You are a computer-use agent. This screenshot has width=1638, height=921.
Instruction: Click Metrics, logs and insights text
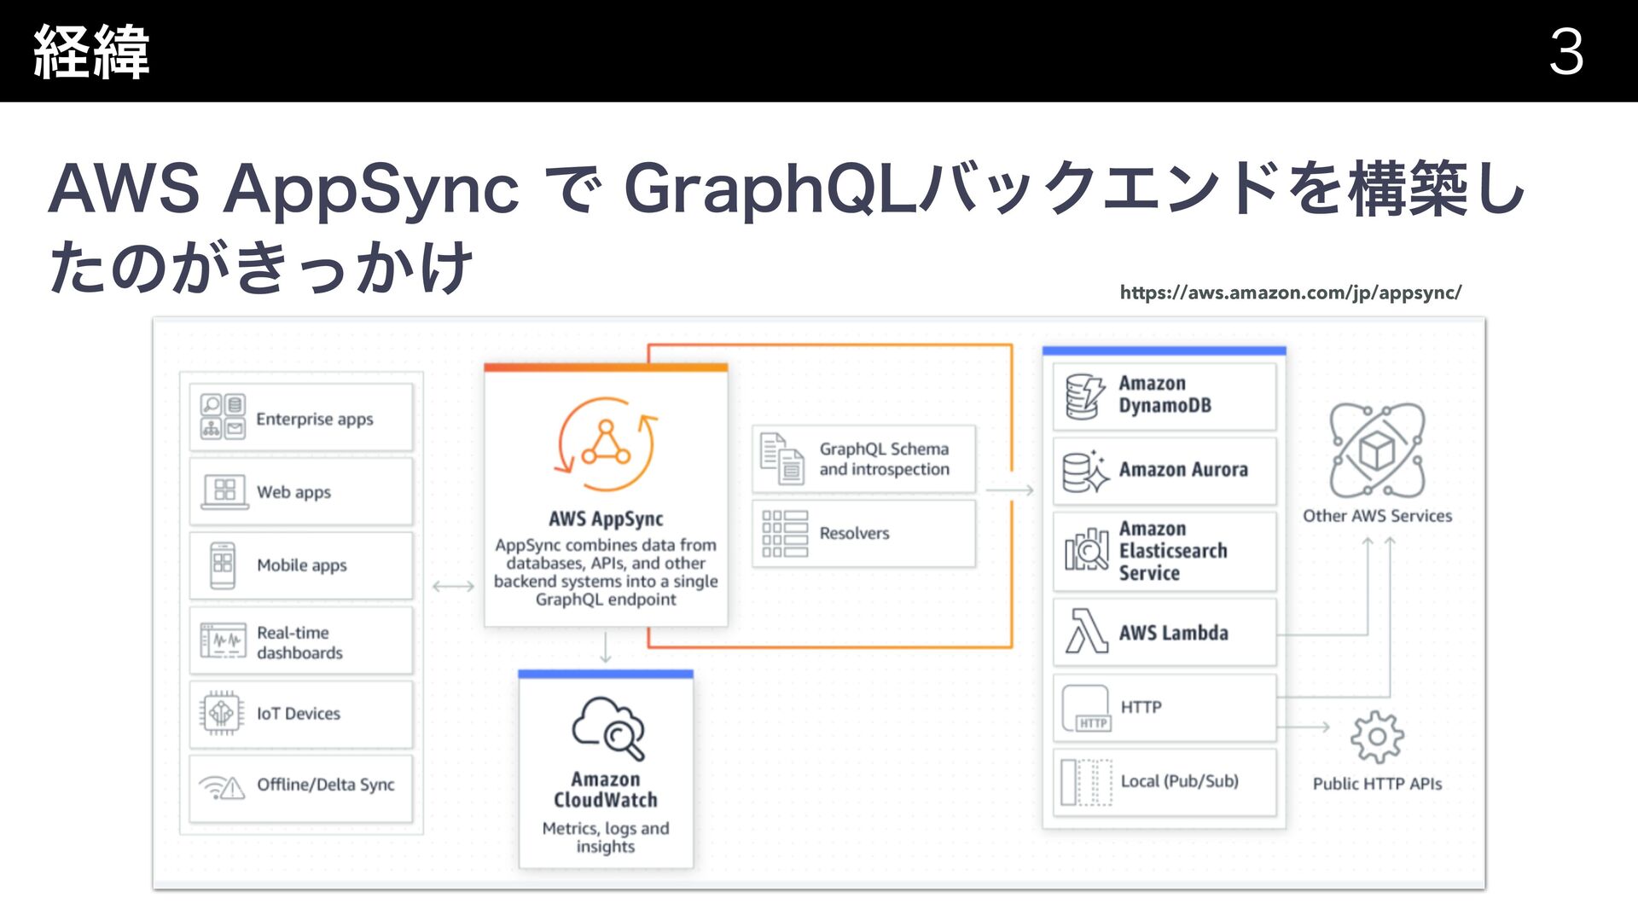click(606, 837)
